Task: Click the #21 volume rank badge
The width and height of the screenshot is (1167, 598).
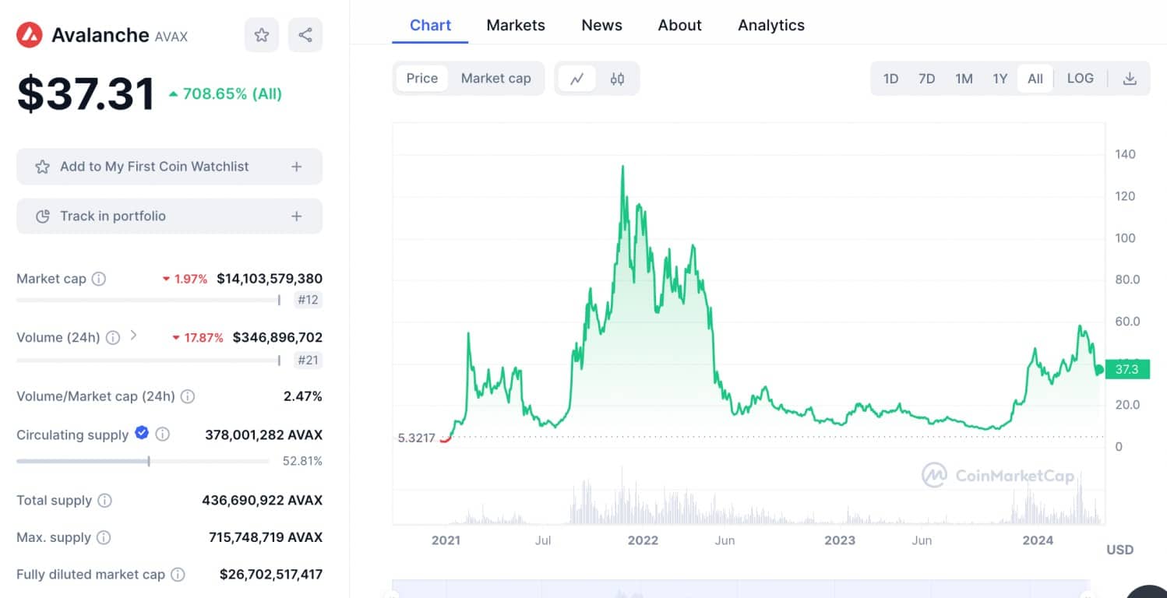Action: (x=308, y=360)
